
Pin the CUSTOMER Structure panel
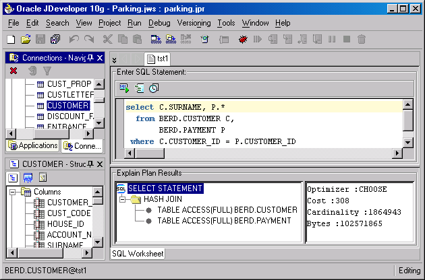[90, 164]
